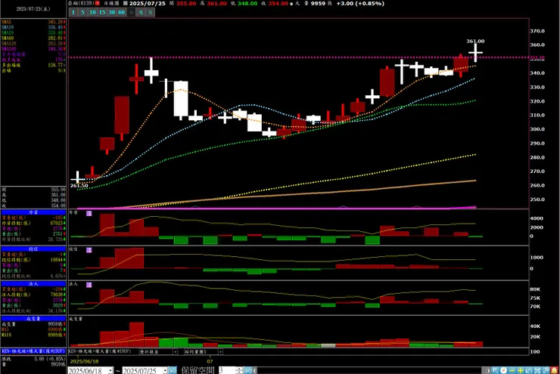
Task: Click the SMA20 legend entry
Action: pos(33,32)
